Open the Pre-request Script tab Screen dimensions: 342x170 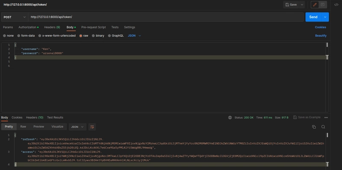click(93, 27)
